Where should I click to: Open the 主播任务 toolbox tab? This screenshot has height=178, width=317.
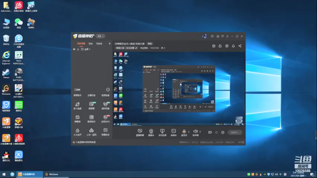tap(92, 95)
